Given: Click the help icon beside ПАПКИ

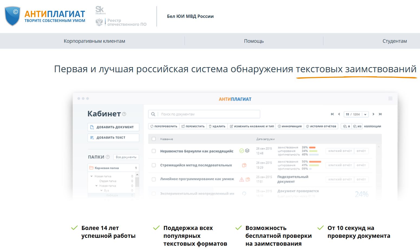Looking at the screenshot, I should (x=108, y=157).
